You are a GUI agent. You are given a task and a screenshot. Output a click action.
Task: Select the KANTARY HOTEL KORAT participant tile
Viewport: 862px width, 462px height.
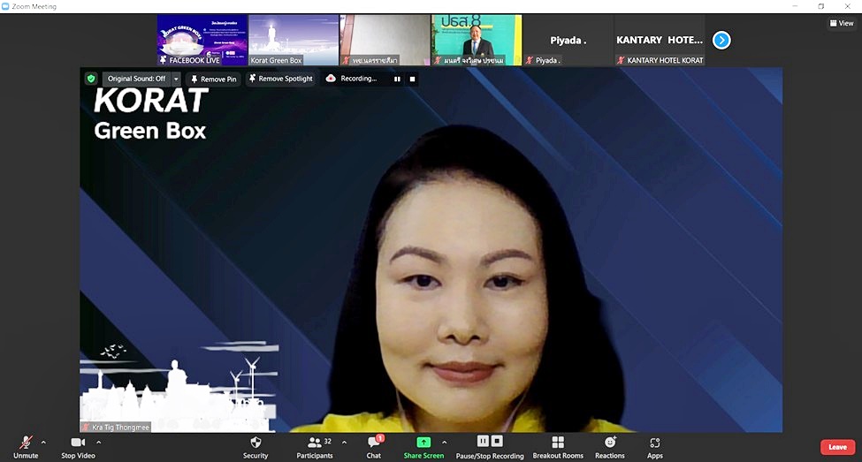[x=660, y=40]
